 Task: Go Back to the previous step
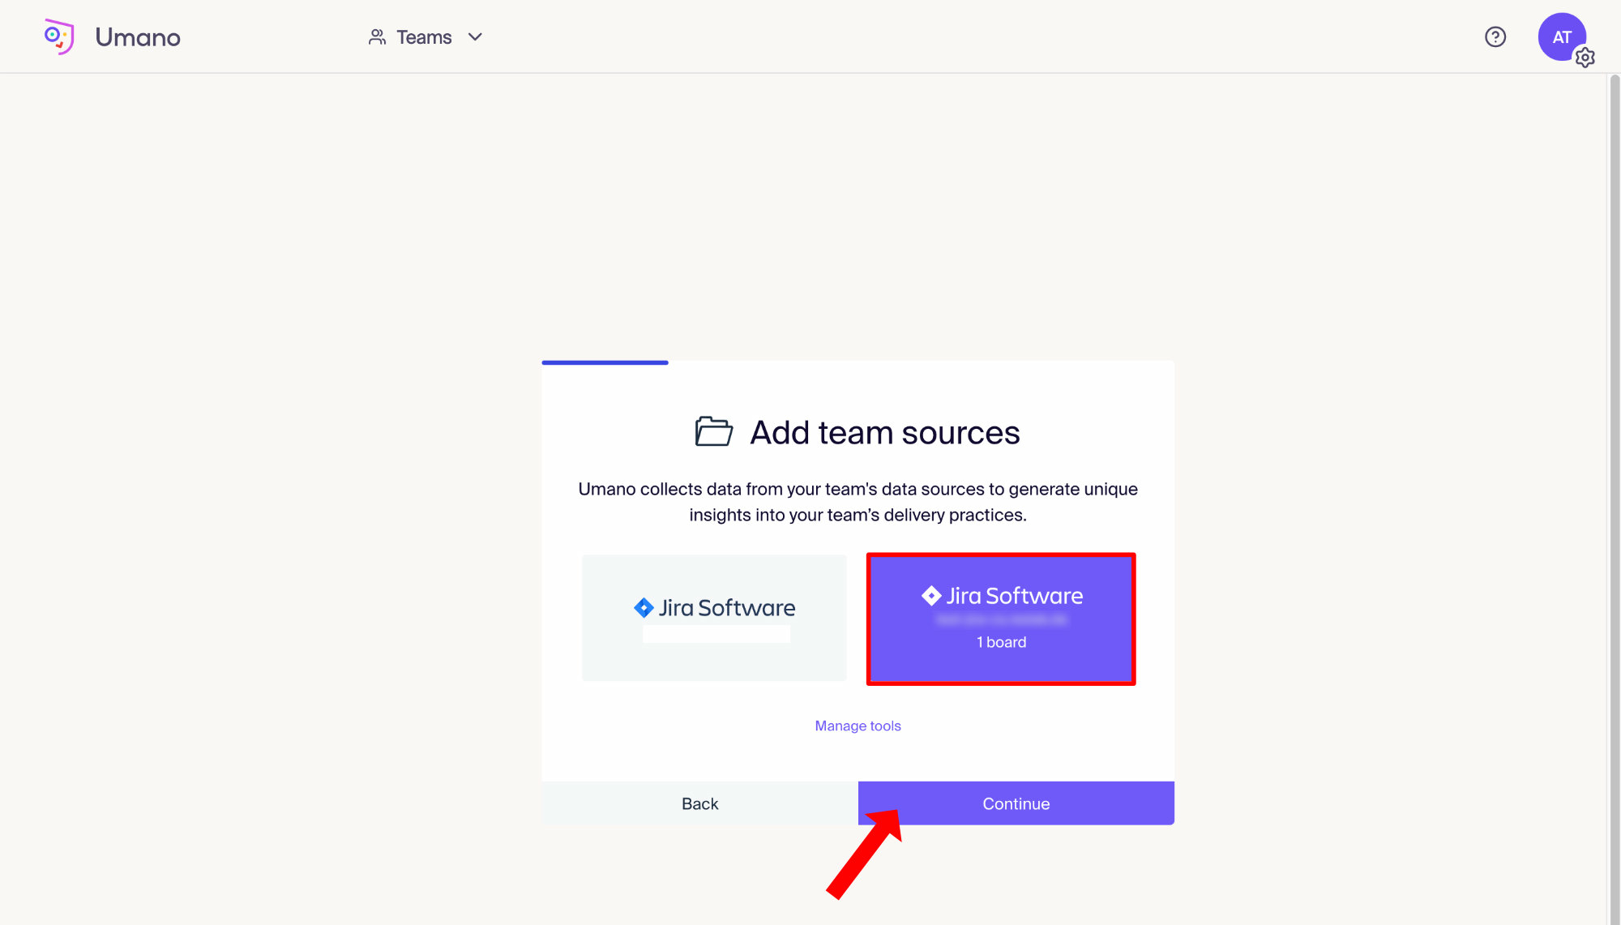699,803
